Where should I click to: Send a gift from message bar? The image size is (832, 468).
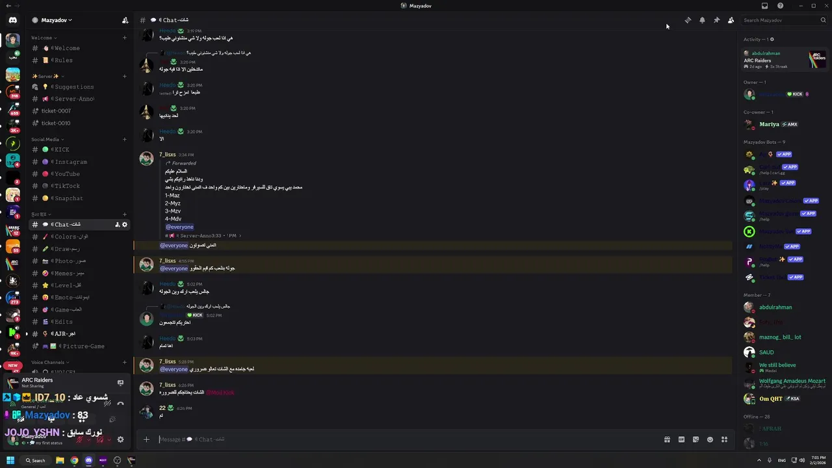click(x=667, y=439)
